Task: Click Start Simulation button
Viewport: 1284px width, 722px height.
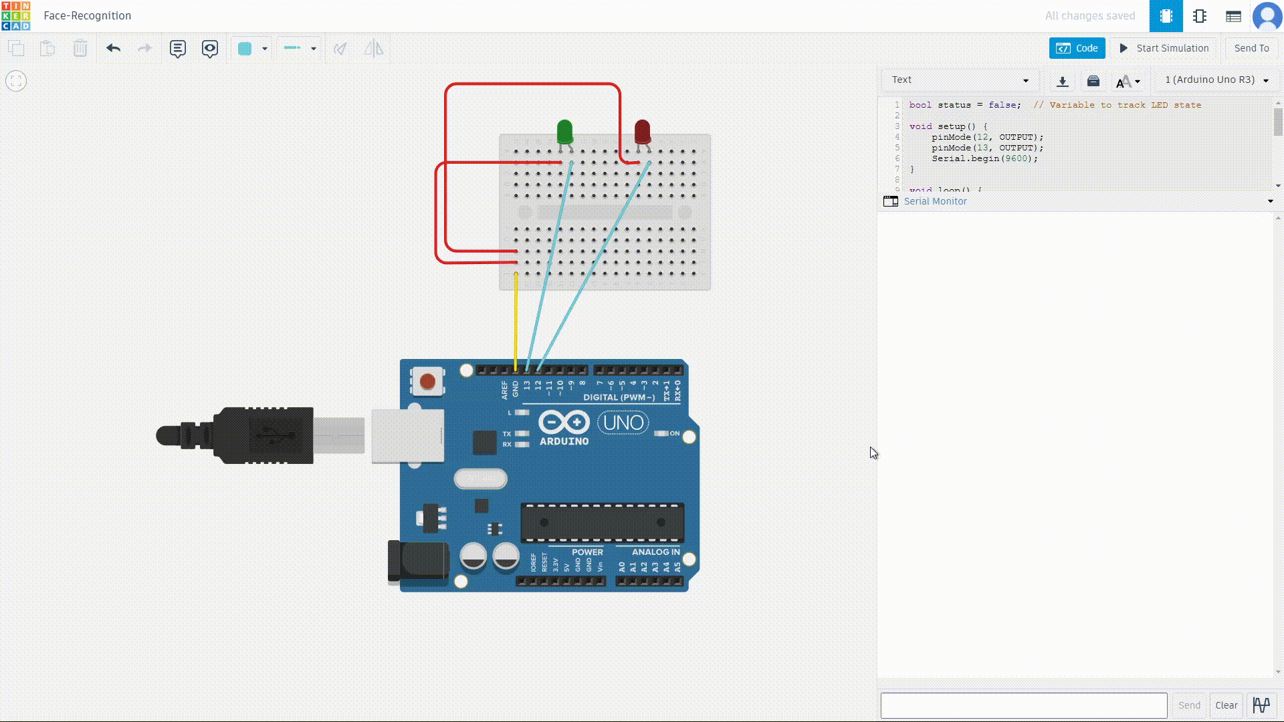Action: 1164,48
